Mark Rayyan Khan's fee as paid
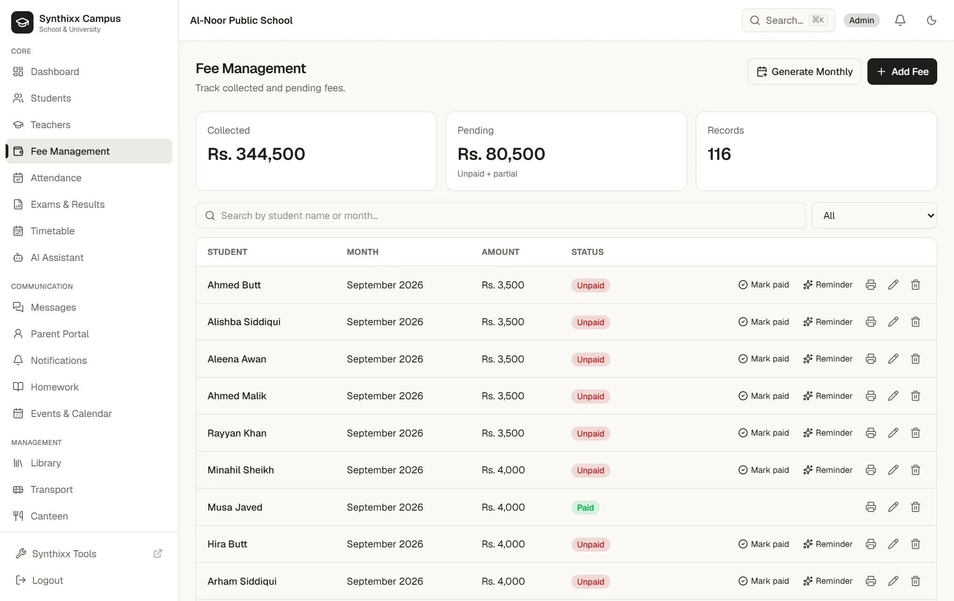 tap(764, 433)
